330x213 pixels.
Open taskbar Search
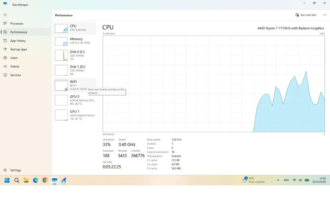[x=16, y=180]
